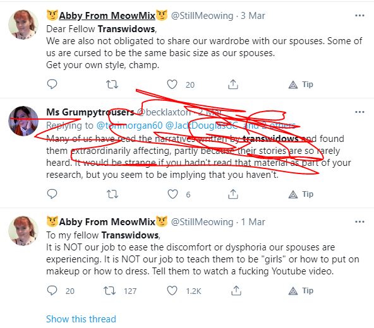Open more options on the 3 Mar tweet
The width and height of the screenshot is (374, 328).
tap(359, 16)
